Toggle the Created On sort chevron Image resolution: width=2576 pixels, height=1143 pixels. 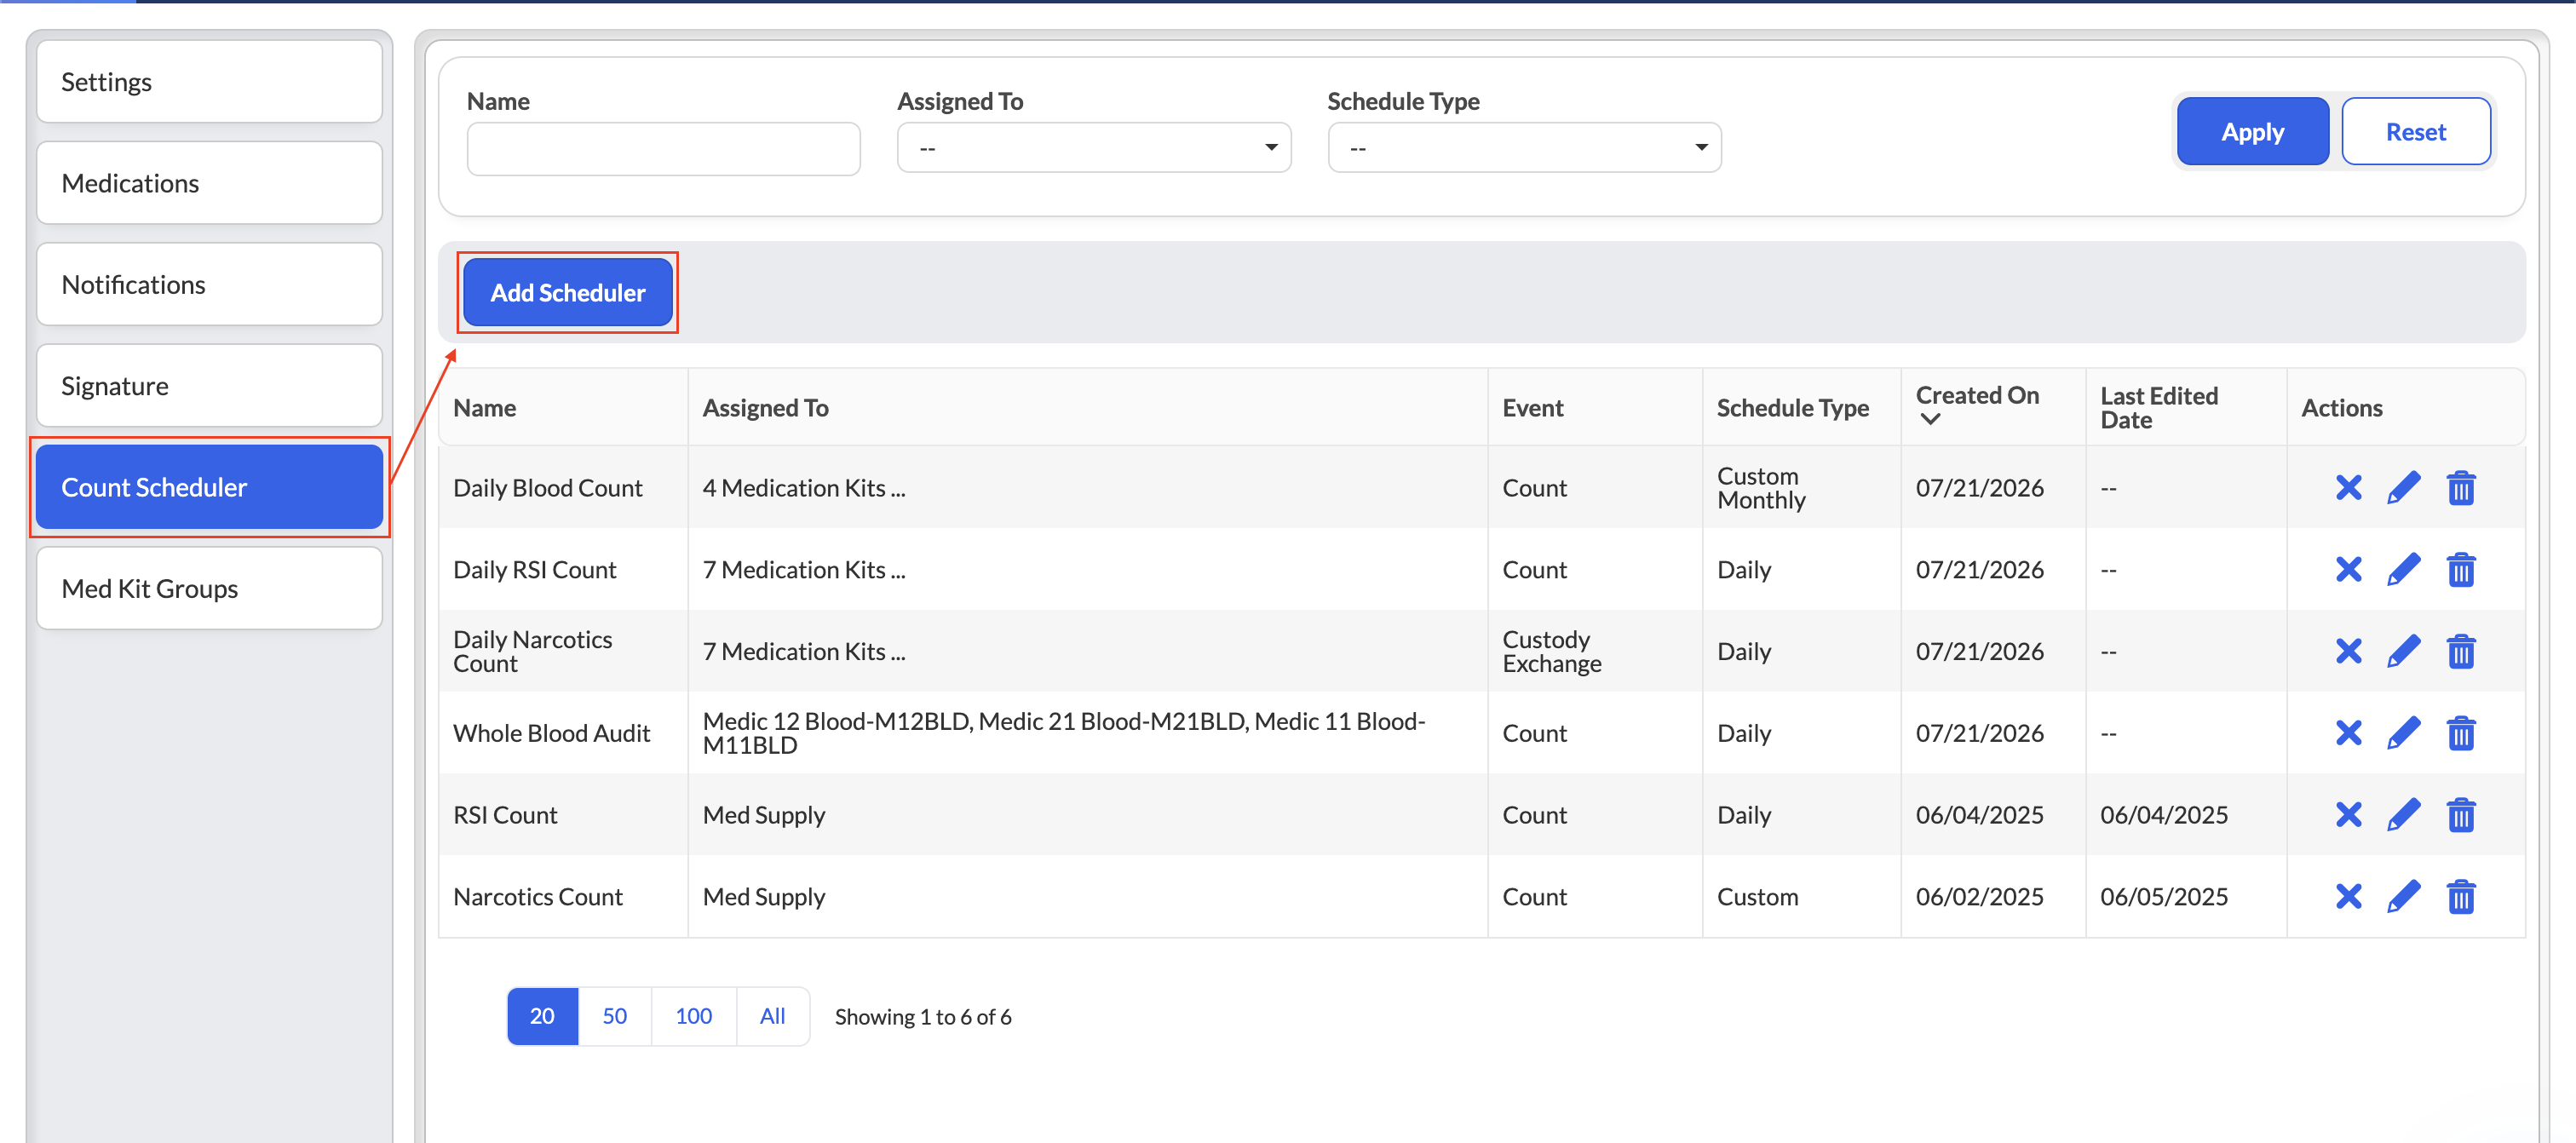point(1930,420)
